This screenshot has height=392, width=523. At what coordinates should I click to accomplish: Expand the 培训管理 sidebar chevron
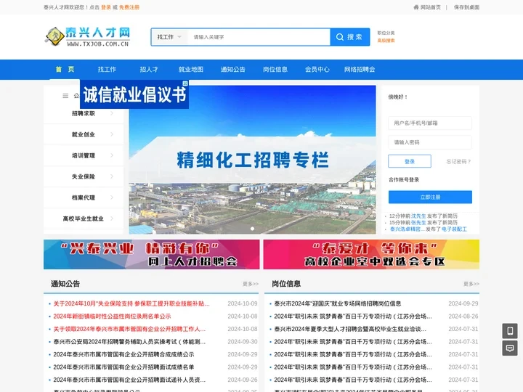coord(112,155)
